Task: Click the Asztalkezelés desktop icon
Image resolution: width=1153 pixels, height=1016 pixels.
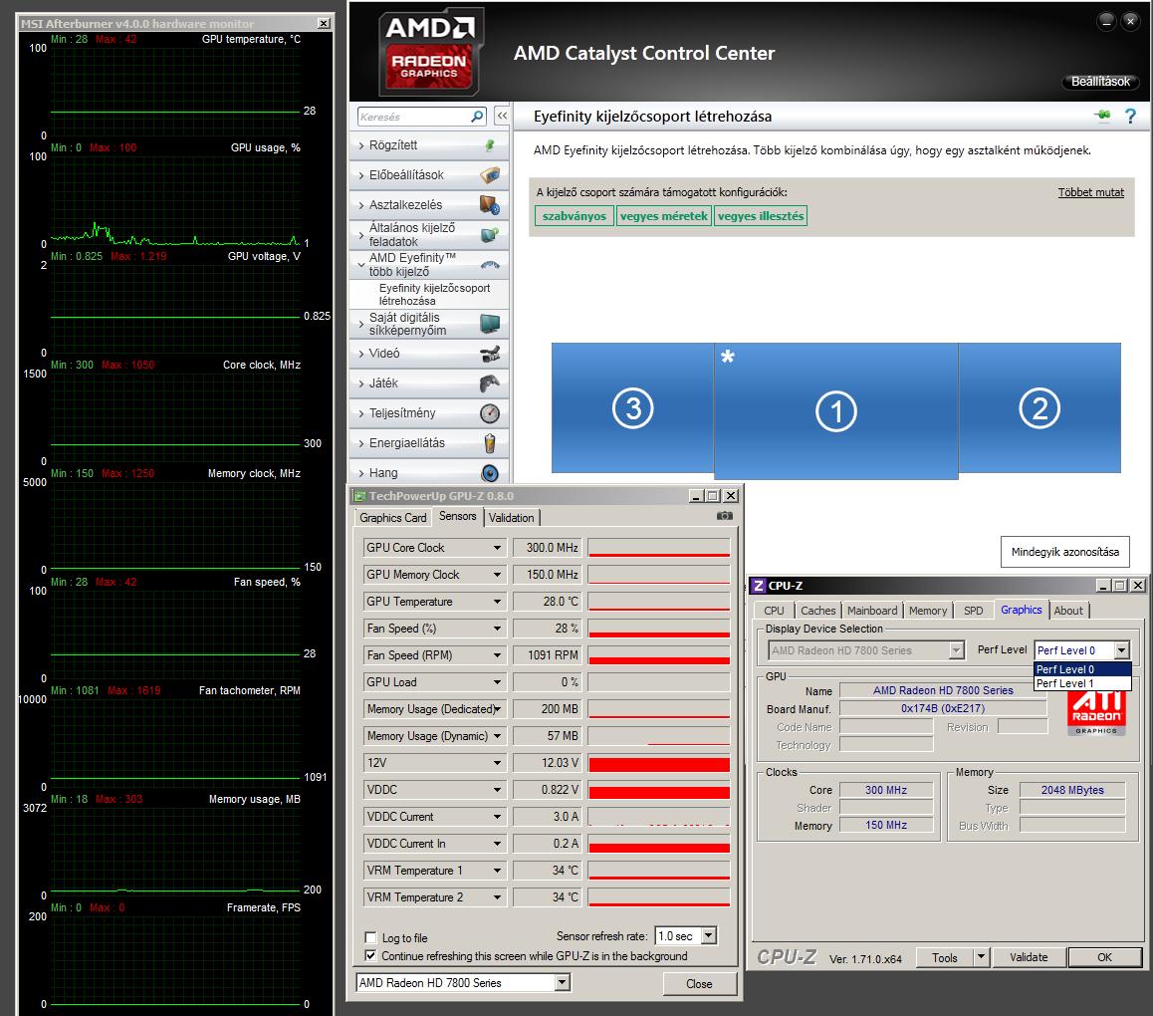Action: (x=490, y=204)
